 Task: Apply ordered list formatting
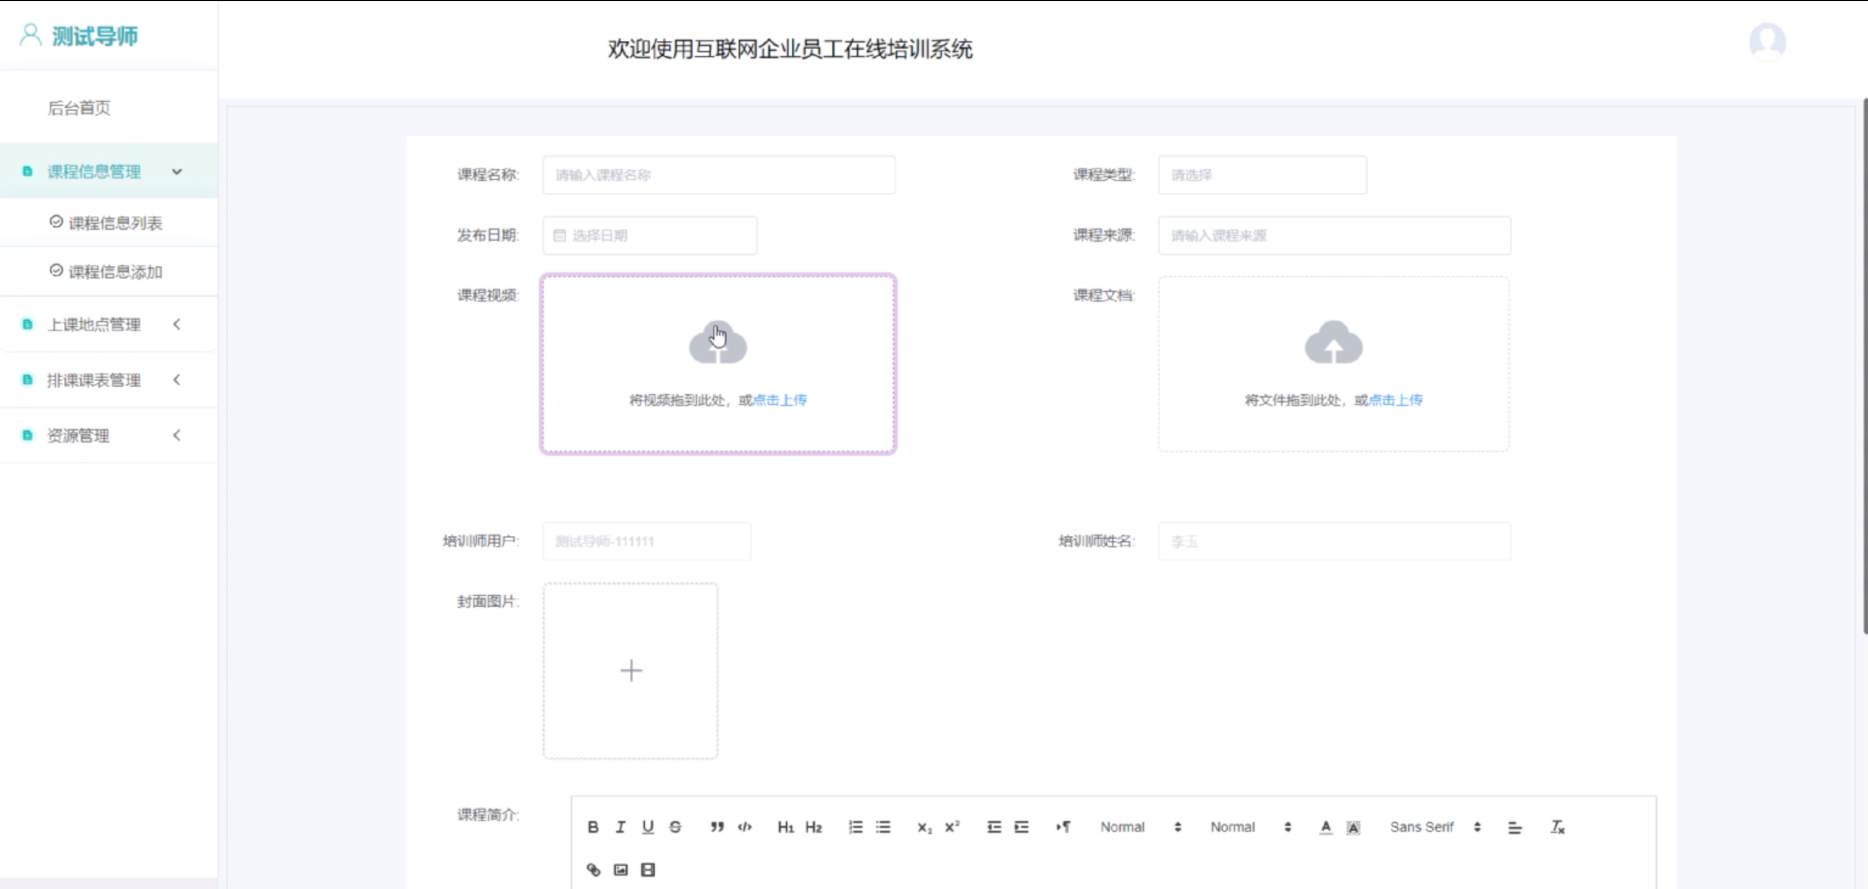click(856, 827)
